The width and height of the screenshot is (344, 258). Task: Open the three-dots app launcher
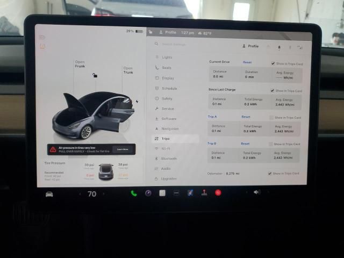(176, 193)
